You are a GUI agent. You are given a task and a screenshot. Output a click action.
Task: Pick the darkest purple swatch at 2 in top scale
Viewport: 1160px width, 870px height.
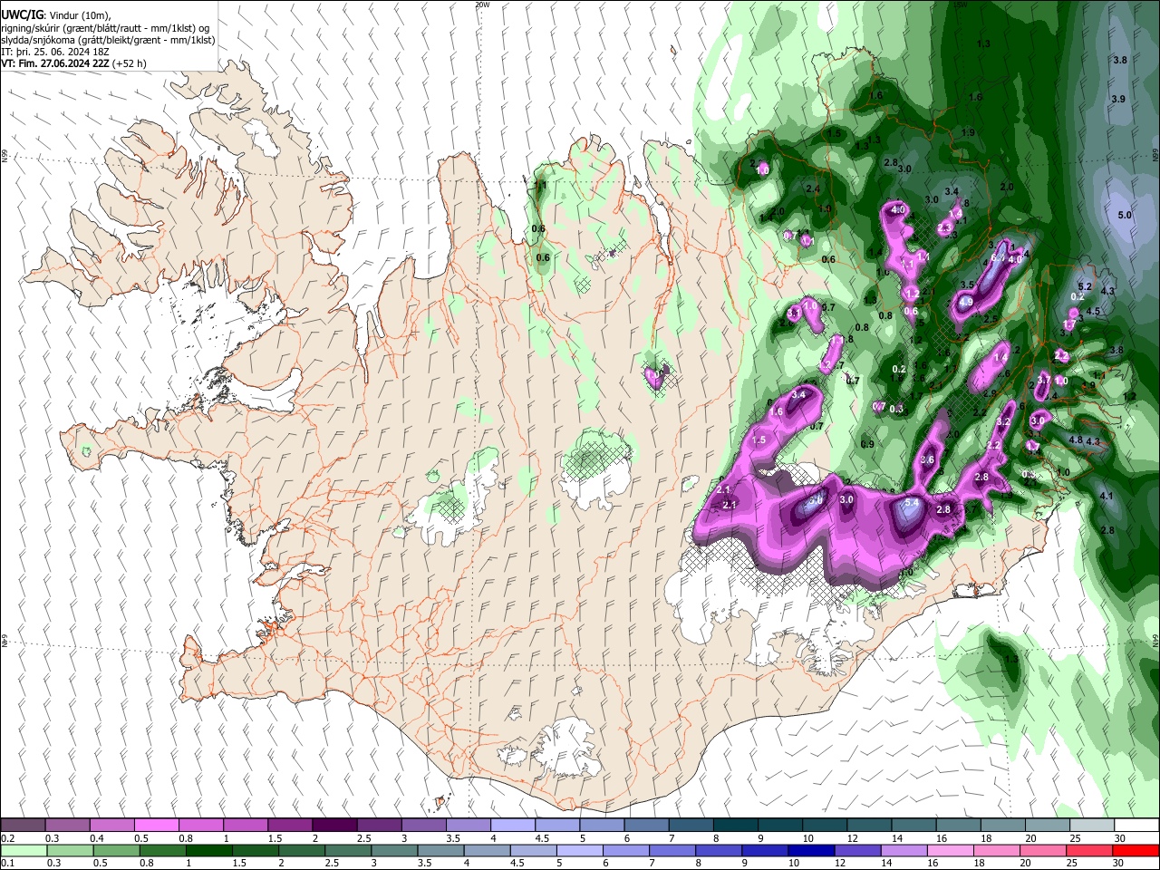point(333,825)
